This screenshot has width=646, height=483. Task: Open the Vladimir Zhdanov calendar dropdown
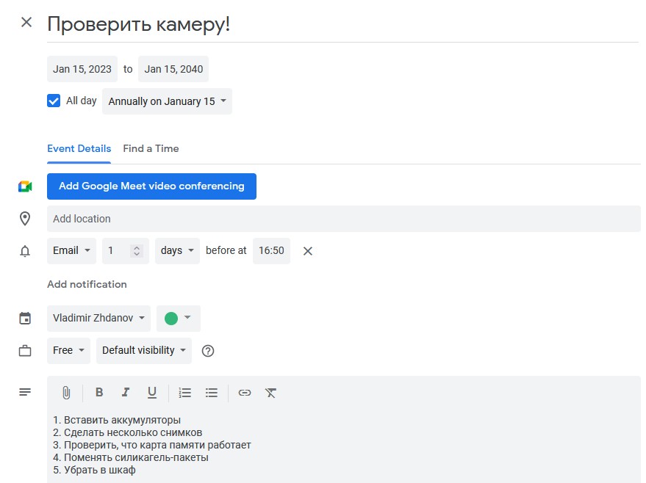(x=99, y=318)
